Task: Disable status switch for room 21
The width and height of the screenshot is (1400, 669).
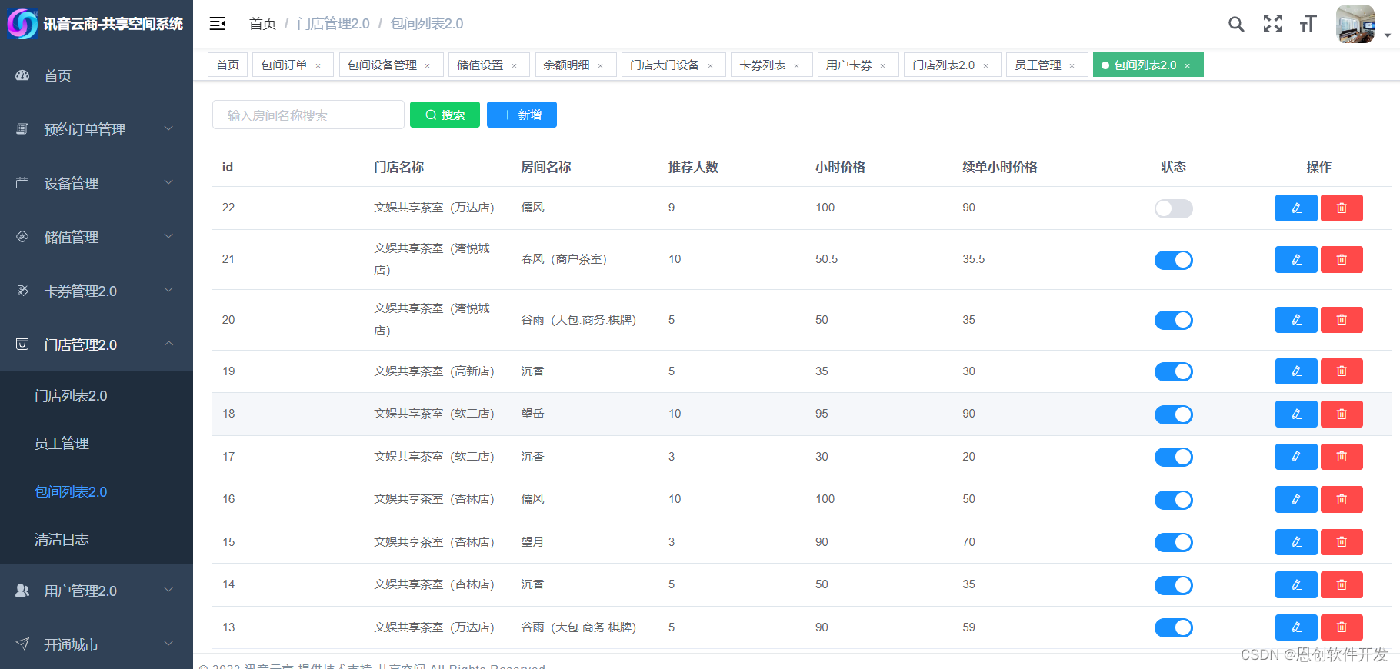Action: coord(1174,260)
